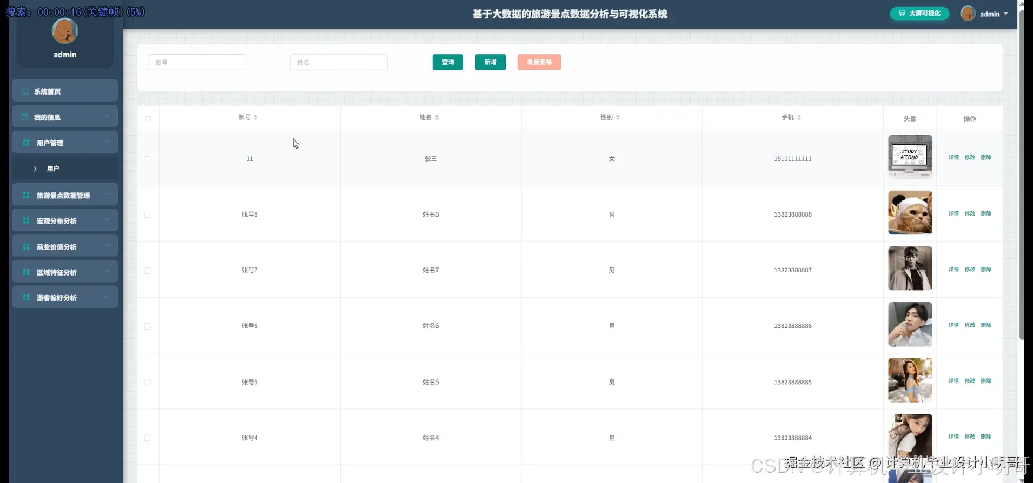The width and height of the screenshot is (1033, 483).
Task: Open the 系统首页 home icon
Action: [x=25, y=91]
